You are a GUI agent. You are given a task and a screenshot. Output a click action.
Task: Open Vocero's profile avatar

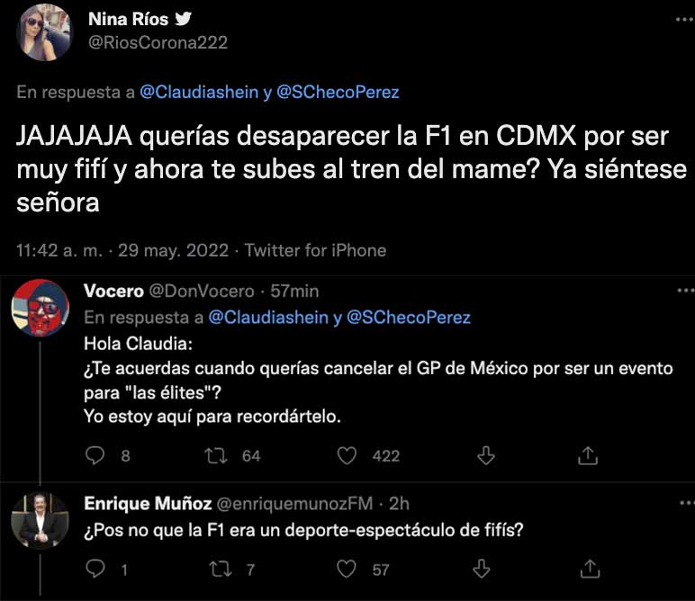pyautogui.click(x=40, y=308)
